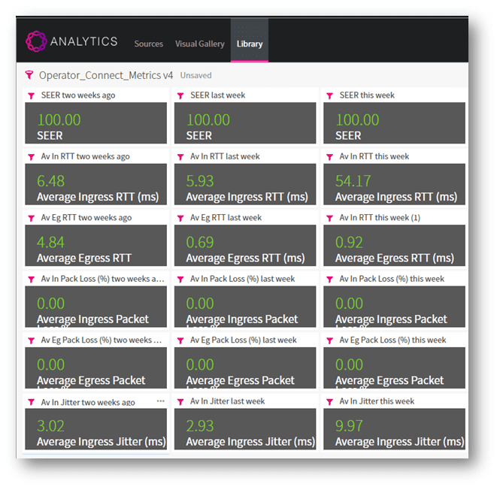Open the Sources tab
This screenshot has height=490, width=500.
point(148,44)
